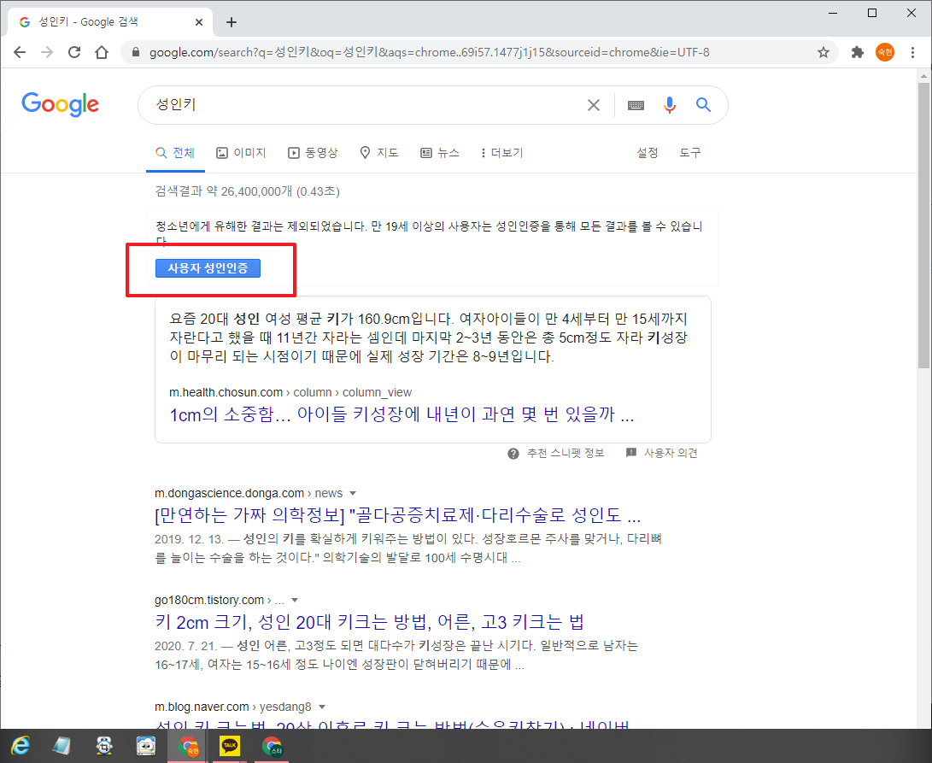Open the 만연하는 가짜 의학정보 result
This screenshot has height=763, width=932.
point(397,515)
